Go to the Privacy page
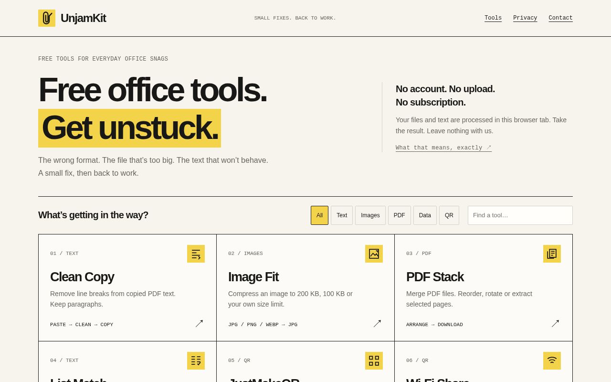611x382 pixels. click(x=525, y=18)
